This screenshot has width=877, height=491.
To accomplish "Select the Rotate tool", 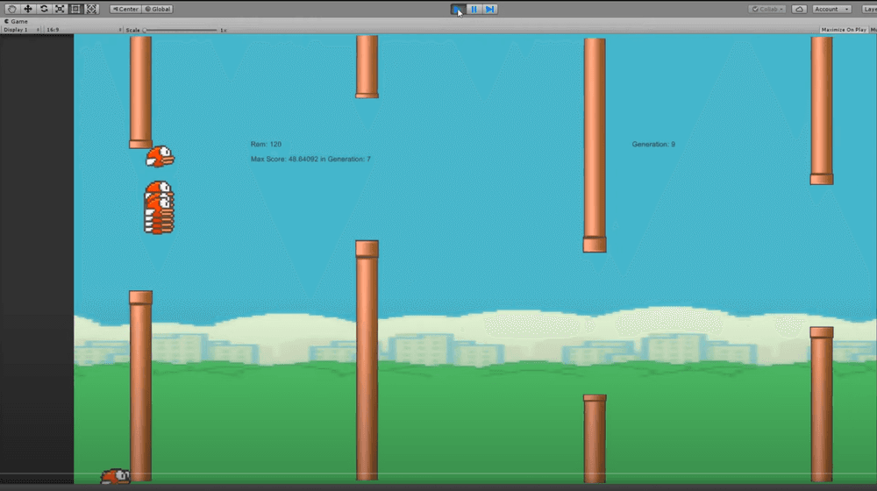I will point(44,9).
